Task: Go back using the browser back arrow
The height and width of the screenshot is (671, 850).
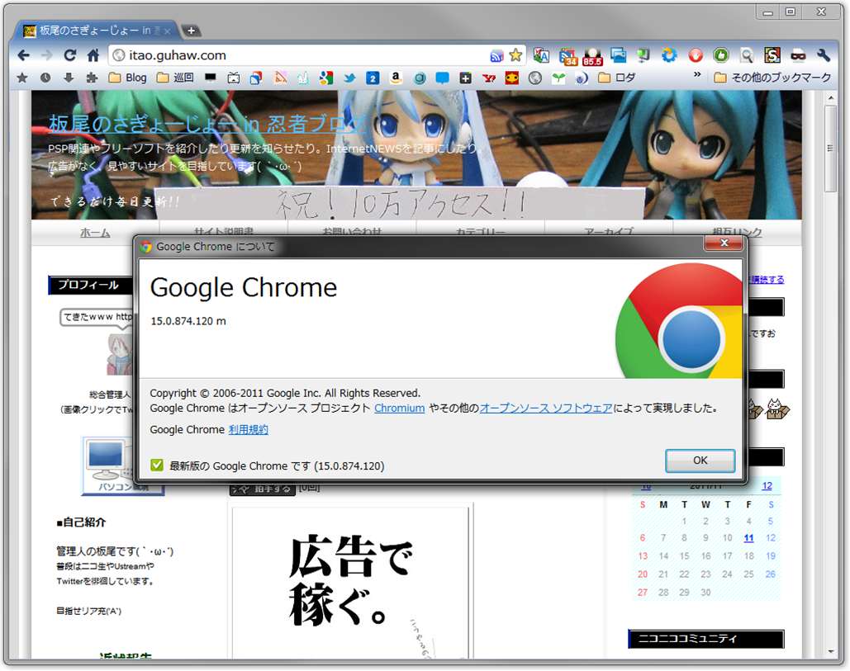Action: pyautogui.click(x=24, y=55)
